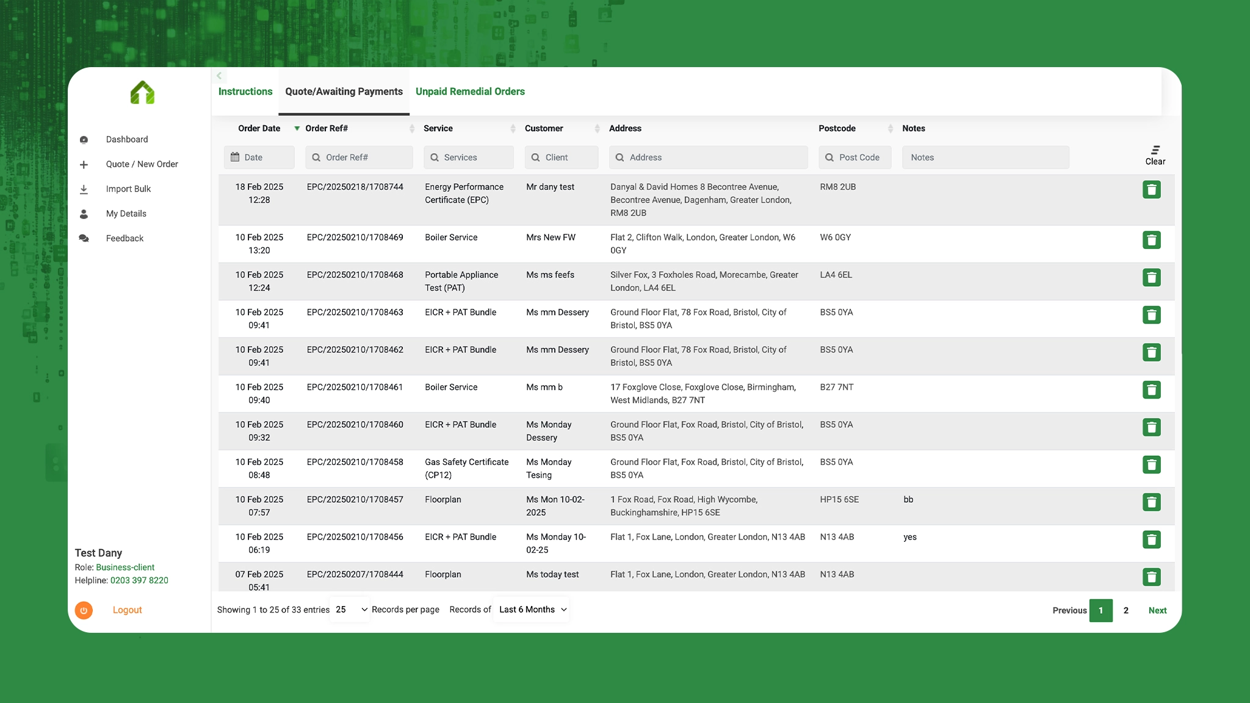Image resolution: width=1250 pixels, height=703 pixels.
Task: Delete order EPC/20250207/1708444
Action: (x=1151, y=577)
